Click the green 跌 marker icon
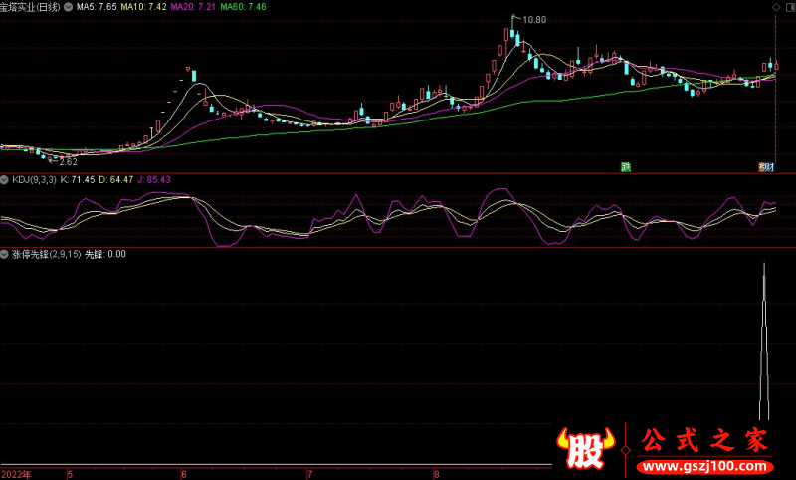The height and width of the screenshot is (480, 796). pyautogui.click(x=626, y=166)
